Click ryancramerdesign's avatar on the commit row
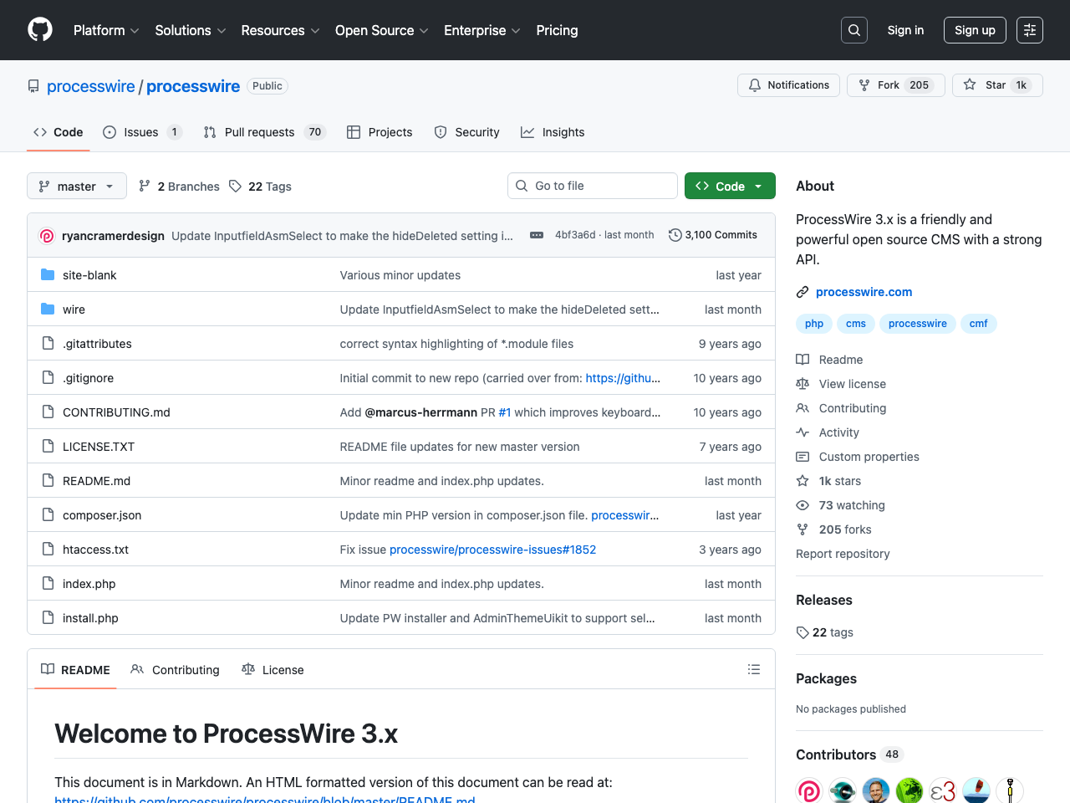 pos(46,235)
